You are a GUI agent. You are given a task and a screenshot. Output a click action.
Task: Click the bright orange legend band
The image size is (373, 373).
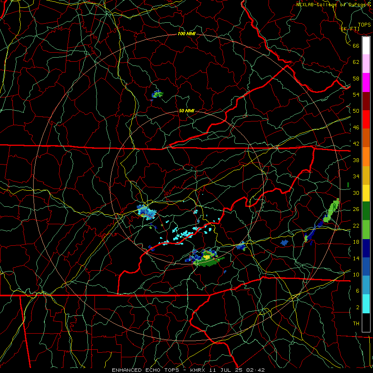click(x=366, y=157)
